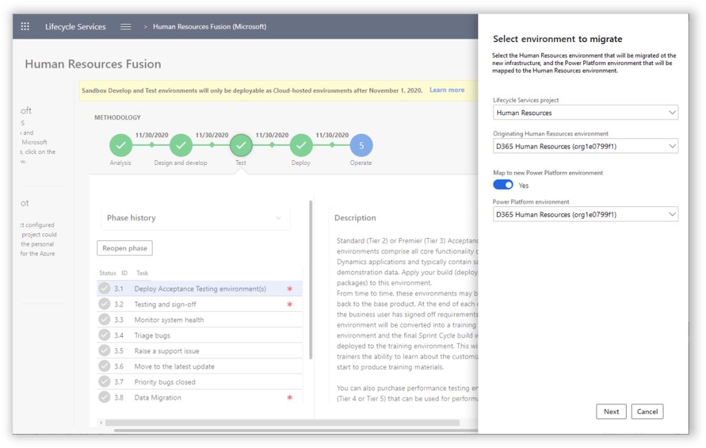Open the app launcher waffle icon

click(26, 27)
